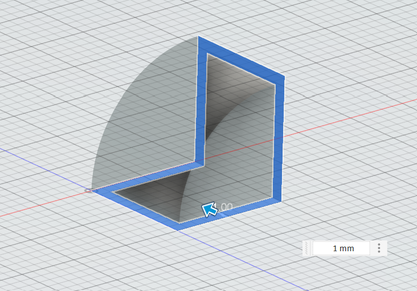This screenshot has width=417, height=291.
Task: Open the three-dot options menu beside 1 mm
Action: [379, 248]
